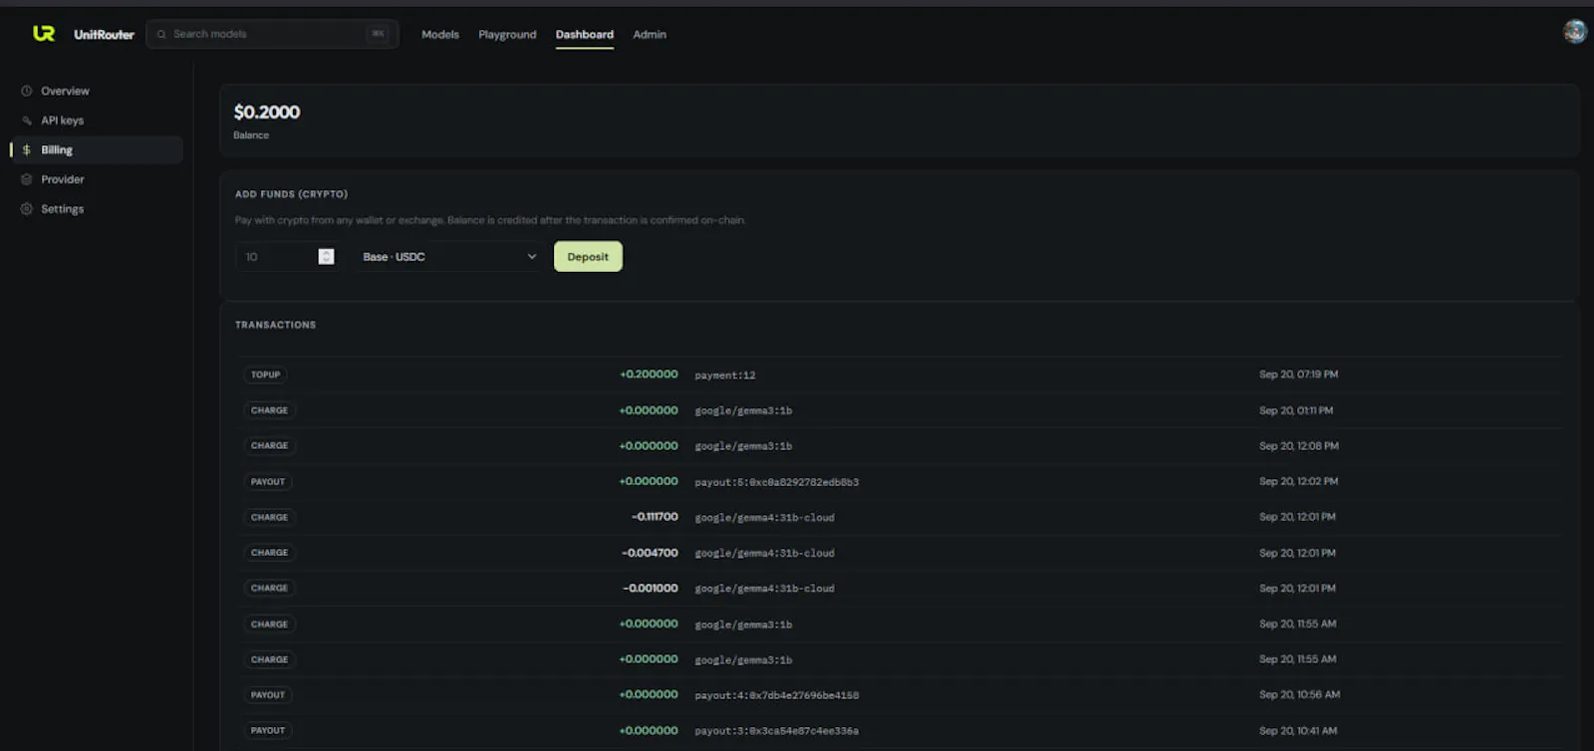Open the Admin tab
The width and height of the screenshot is (1594, 751).
[x=650, y=34]
